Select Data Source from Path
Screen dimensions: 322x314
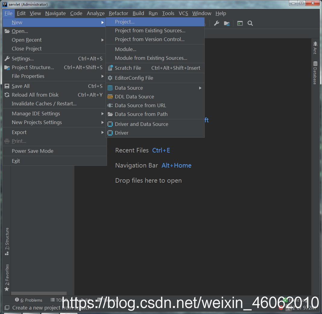[x=155, y=114]
